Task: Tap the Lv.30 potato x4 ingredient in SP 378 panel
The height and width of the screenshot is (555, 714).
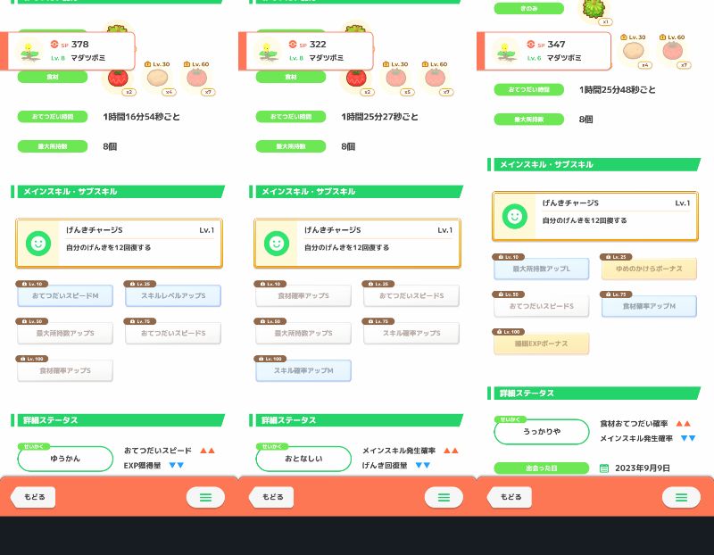Action: [158, 79]
